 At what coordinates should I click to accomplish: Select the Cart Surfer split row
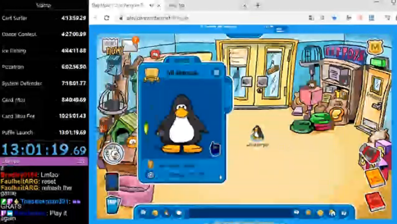[x=44, y=18]
